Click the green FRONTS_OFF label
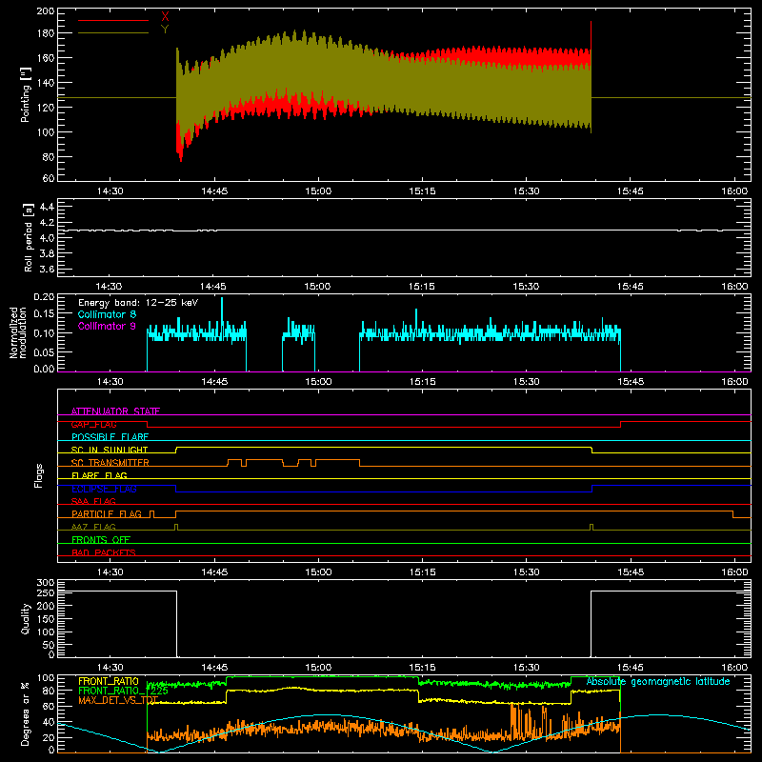 [101, 539]
